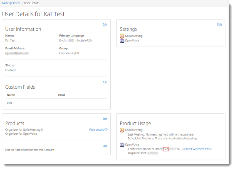The height and width of the screenshot is (170, 235).
Task: Click the Conference Room Number value
Action: pyautogui.click(x=171, y=149)
